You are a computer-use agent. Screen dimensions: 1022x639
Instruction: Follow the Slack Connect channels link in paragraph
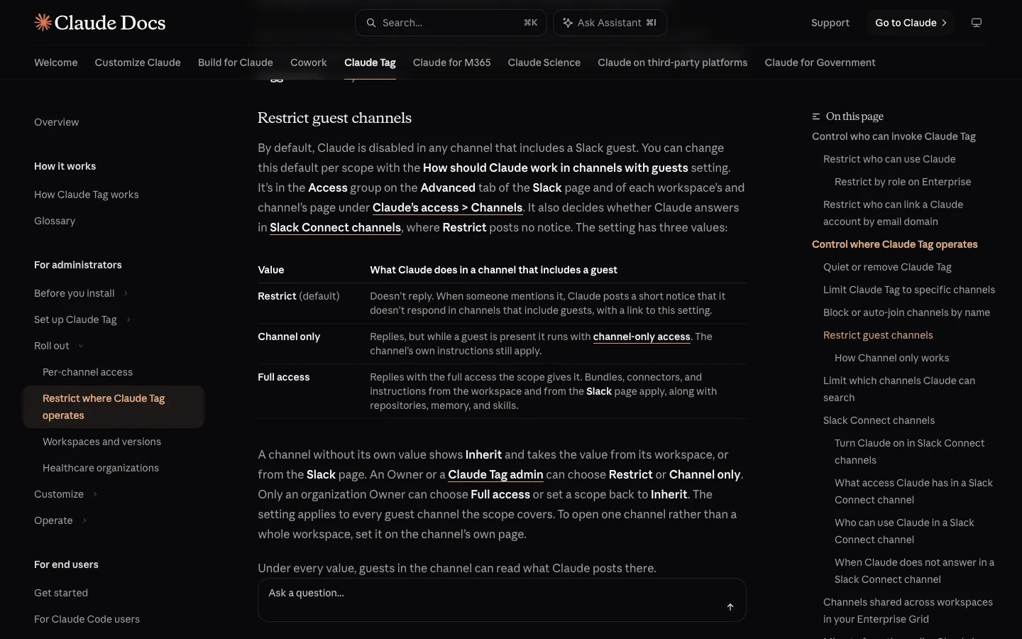[336, 227]
